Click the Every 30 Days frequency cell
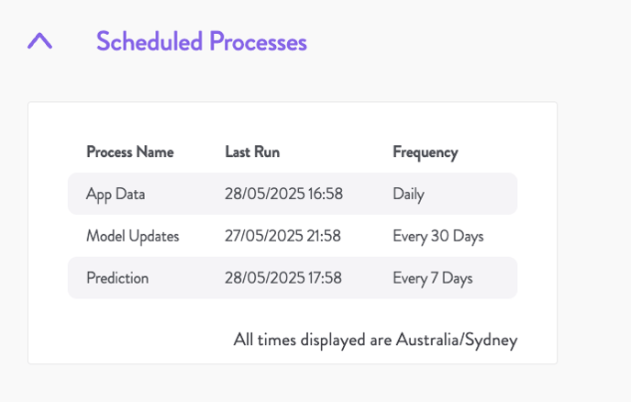 (437, 237)
